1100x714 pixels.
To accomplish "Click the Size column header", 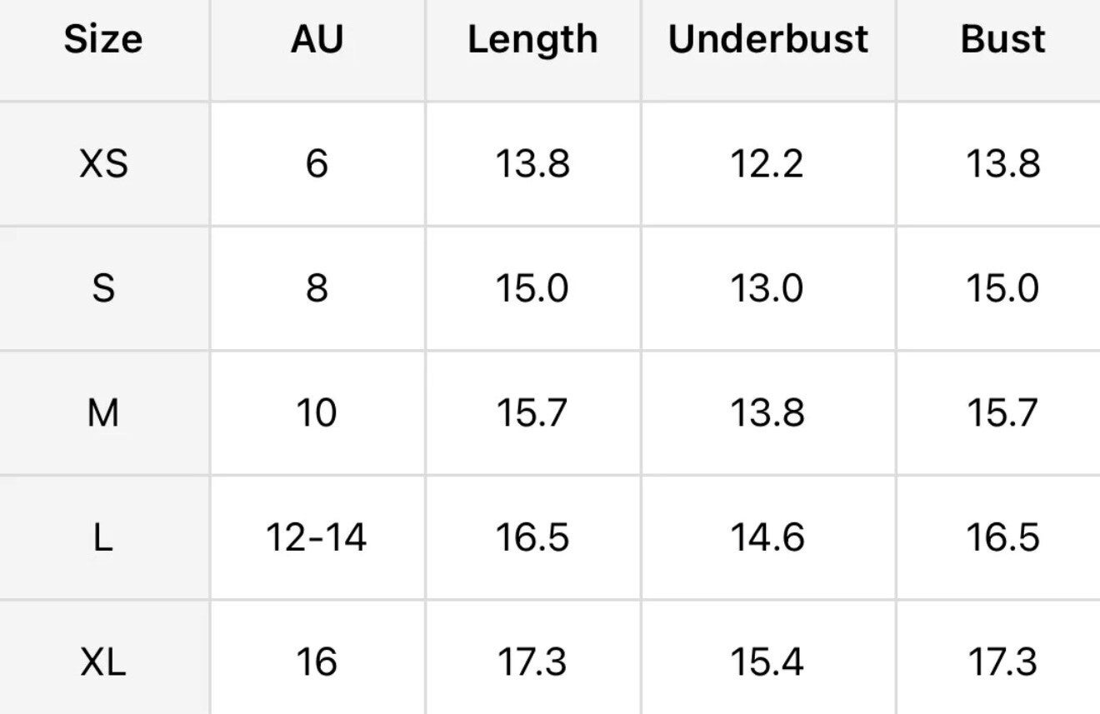I will coord(103,39).
